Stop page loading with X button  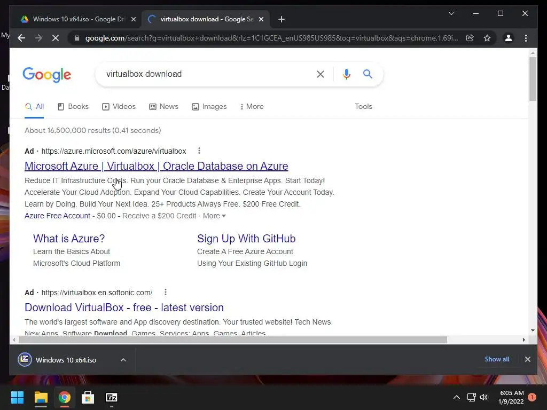(56, 38)
